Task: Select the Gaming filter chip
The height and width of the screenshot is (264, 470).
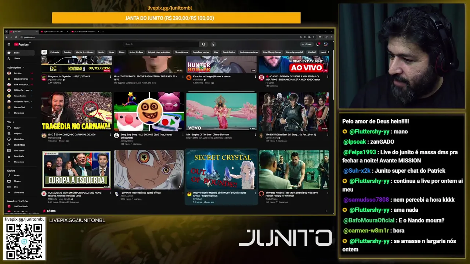Action: click(x=67, y=52)
